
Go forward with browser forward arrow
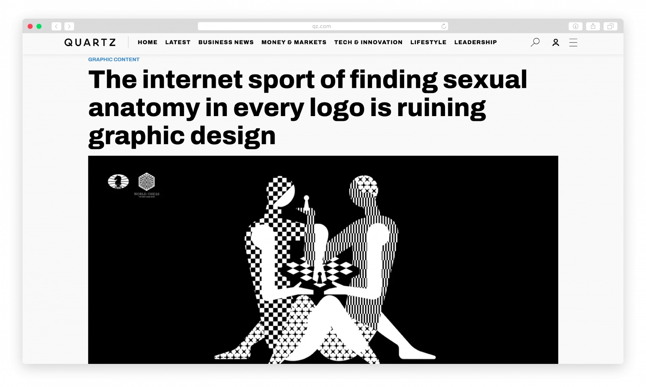tap(69, 26)
